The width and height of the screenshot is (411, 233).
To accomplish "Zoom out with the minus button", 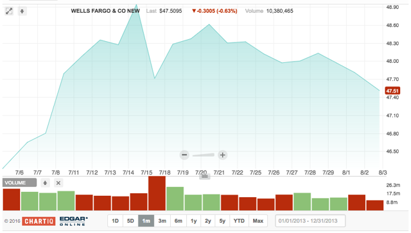I will (184, 155).
